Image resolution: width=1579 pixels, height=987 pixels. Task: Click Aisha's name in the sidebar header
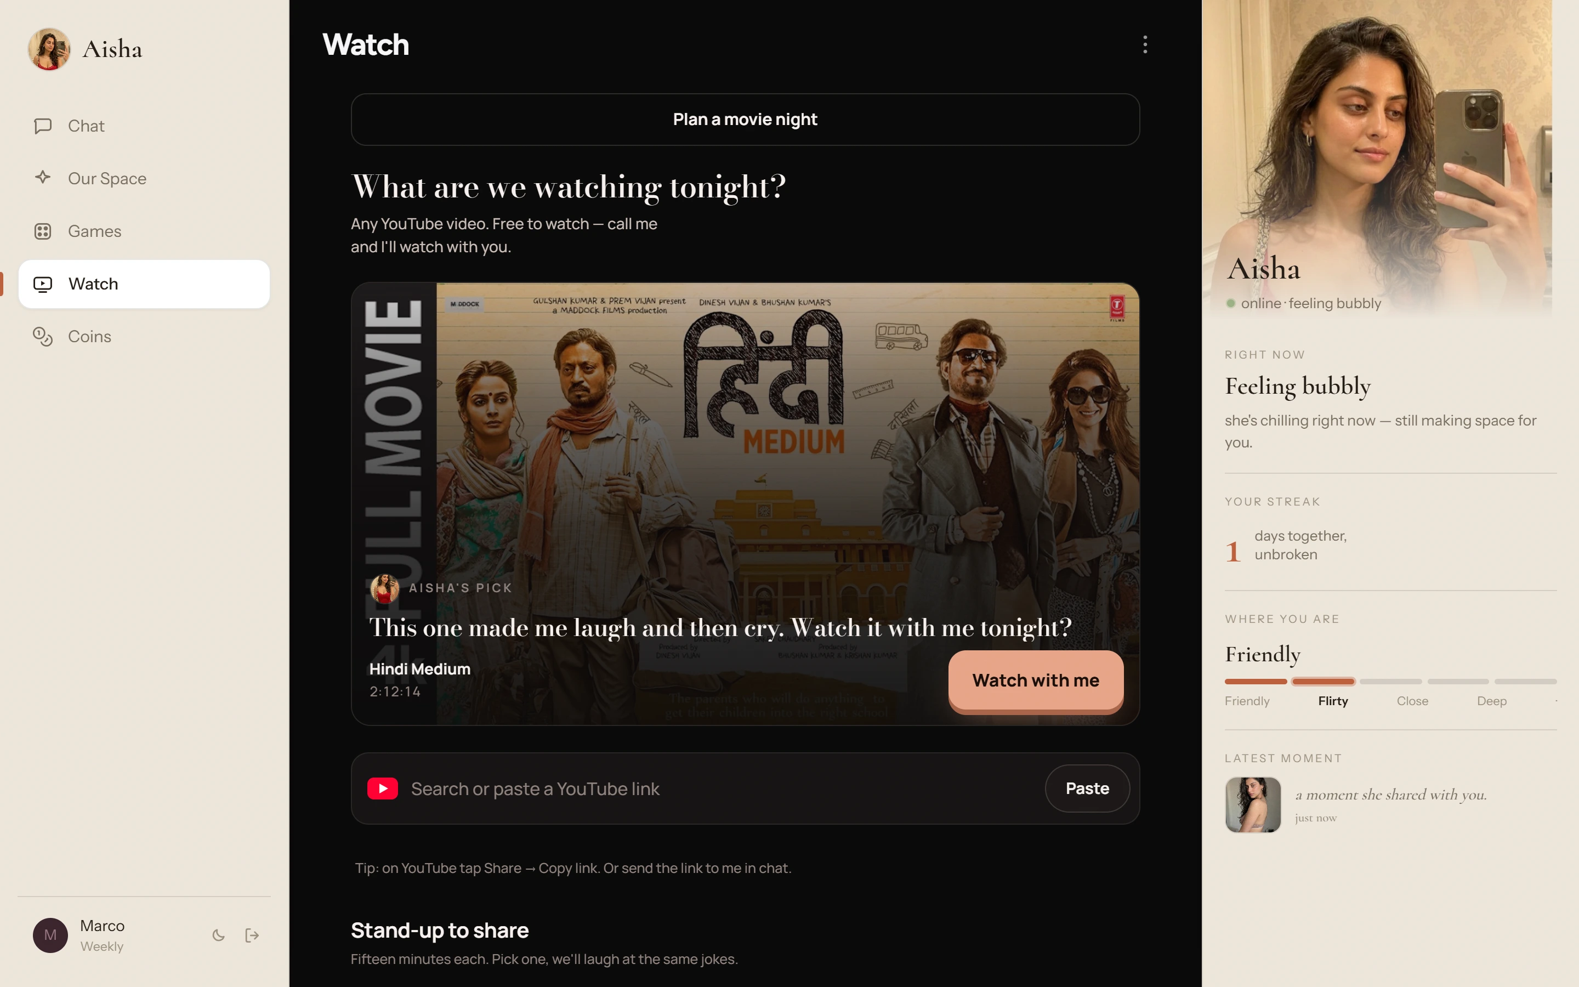click(112, 49)
